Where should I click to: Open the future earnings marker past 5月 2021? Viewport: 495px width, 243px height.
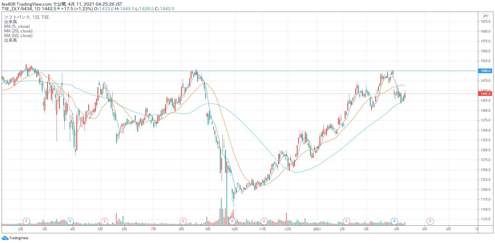[430, 221]
